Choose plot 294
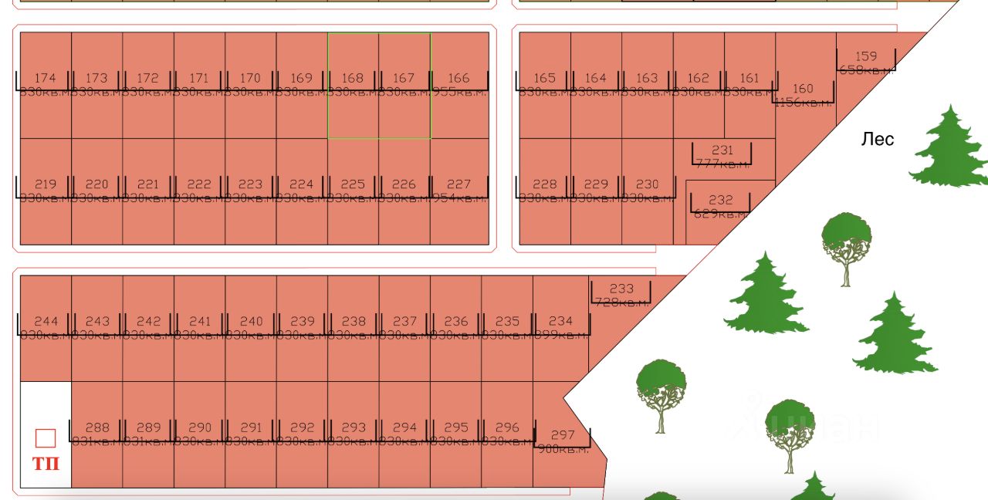 pyautogui.click(x=404, y=434)
